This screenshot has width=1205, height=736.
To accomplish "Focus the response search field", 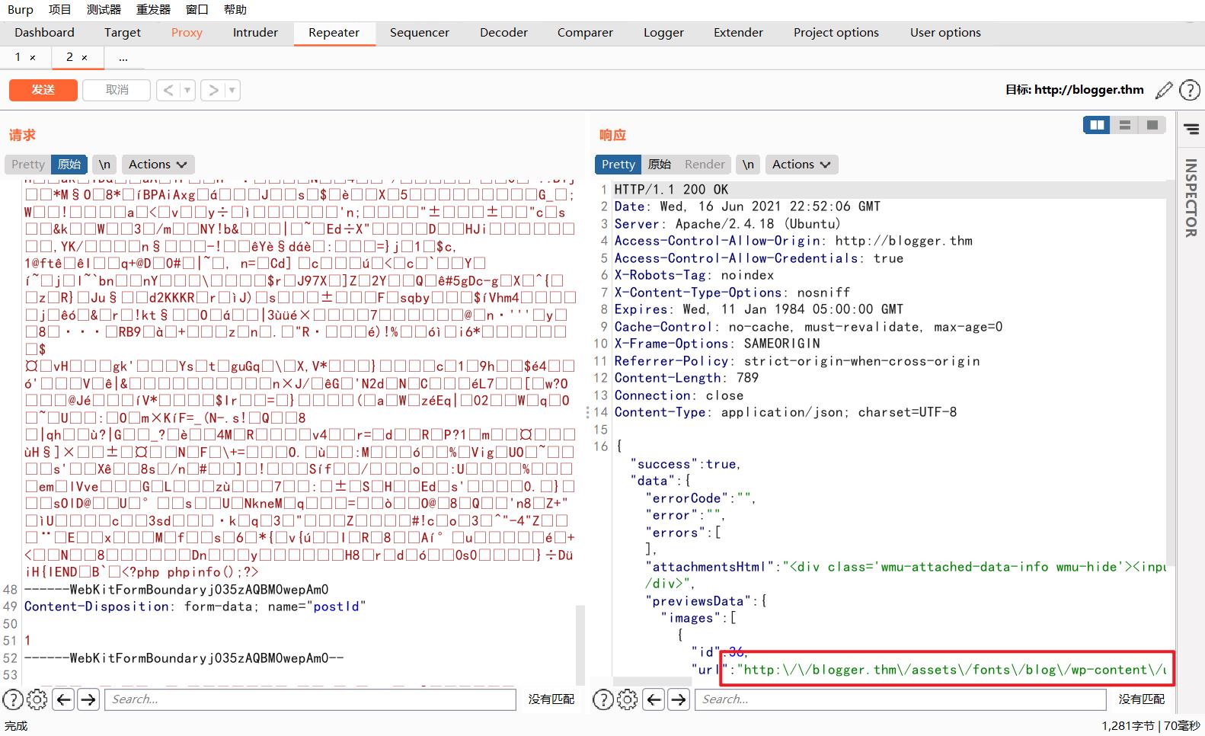I will pyautogui.click(x=900, y=699).
